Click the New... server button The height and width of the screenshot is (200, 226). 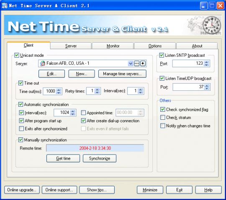(82, 74)
